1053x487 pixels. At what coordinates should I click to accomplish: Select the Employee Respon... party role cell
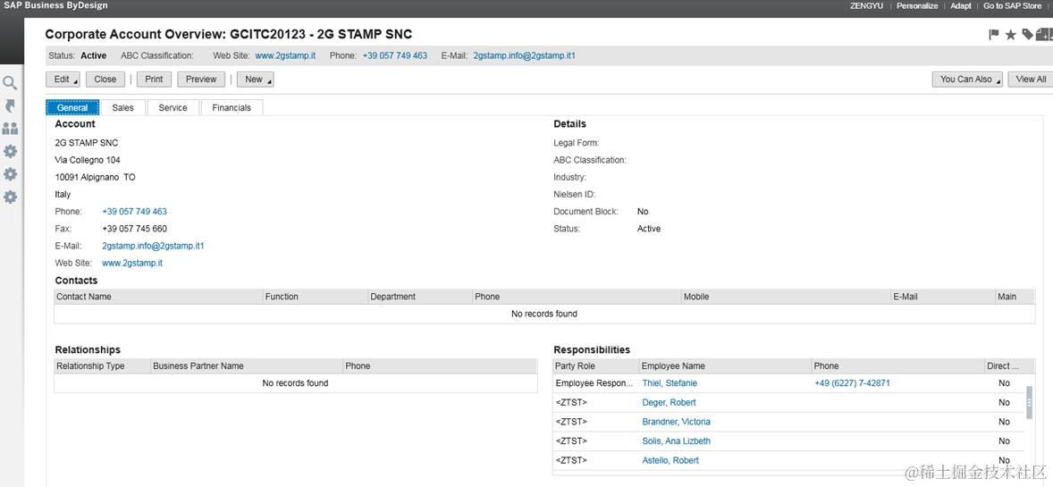click(594, 382)
